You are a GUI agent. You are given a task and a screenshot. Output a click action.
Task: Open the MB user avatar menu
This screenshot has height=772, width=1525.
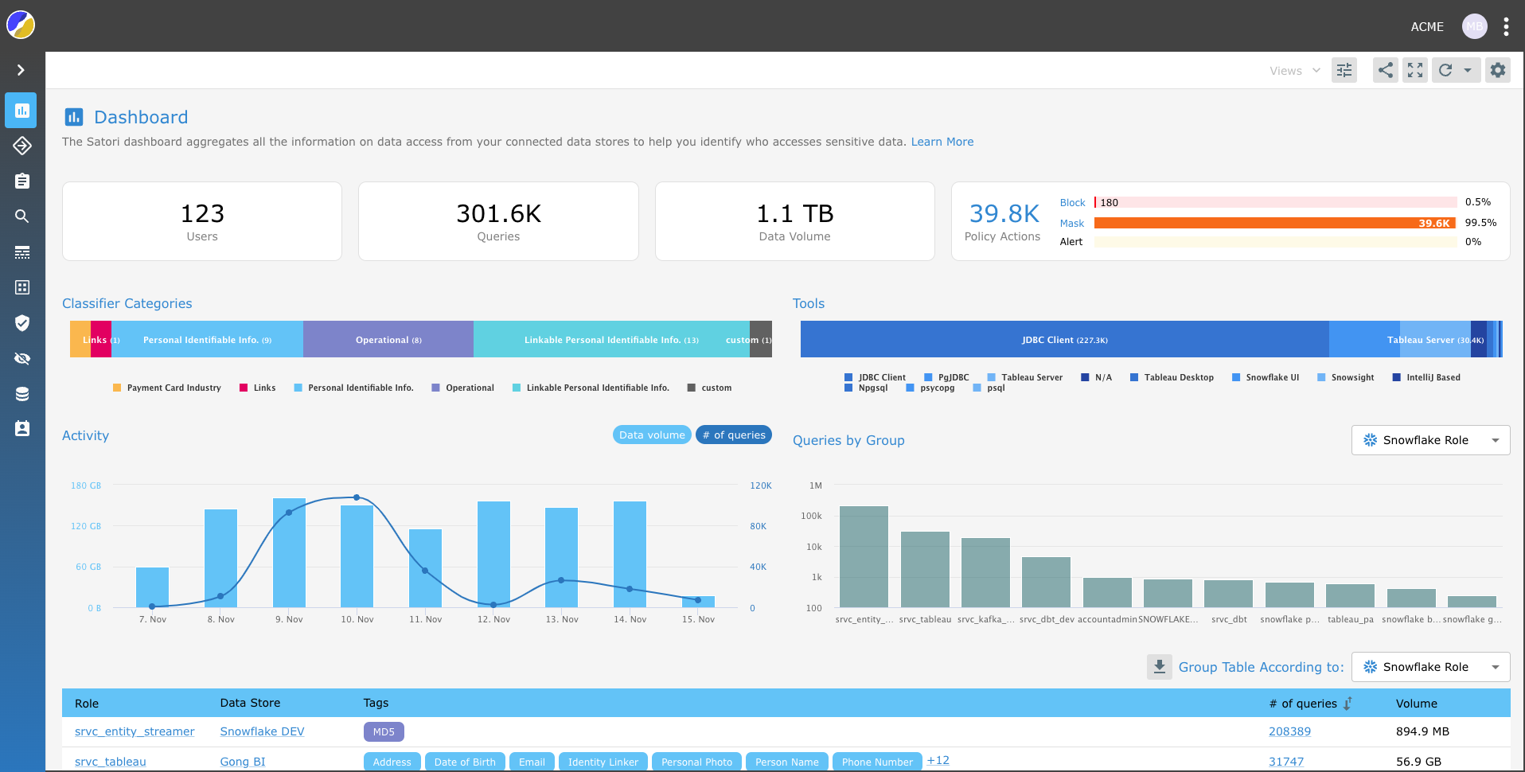(x=1474, y=25)
